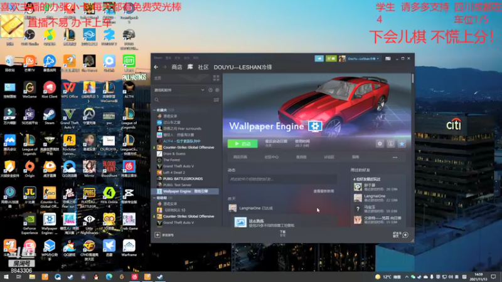Image resolution: width=502 pixels, height=282 pixels.
Task: Open Microsoft Edge from the taskbar
Action: [109, 277]
